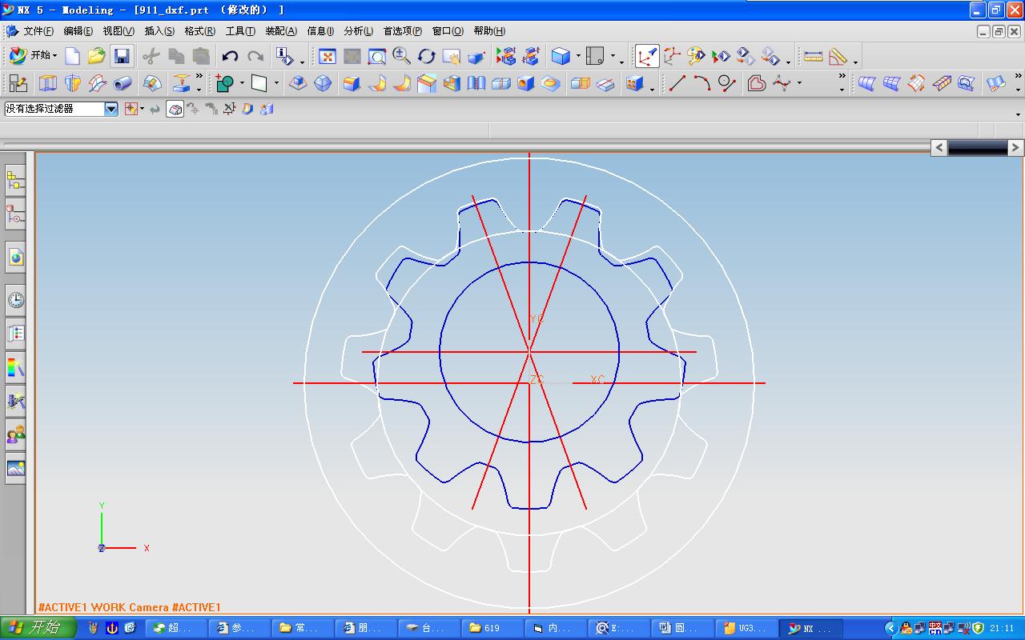Expand the 开始 Start dropdown
This screenshot has height=640, width=1025.
click(x=33, y=56)
